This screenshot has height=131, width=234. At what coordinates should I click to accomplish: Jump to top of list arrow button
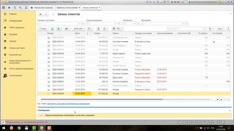pos(218,99)
